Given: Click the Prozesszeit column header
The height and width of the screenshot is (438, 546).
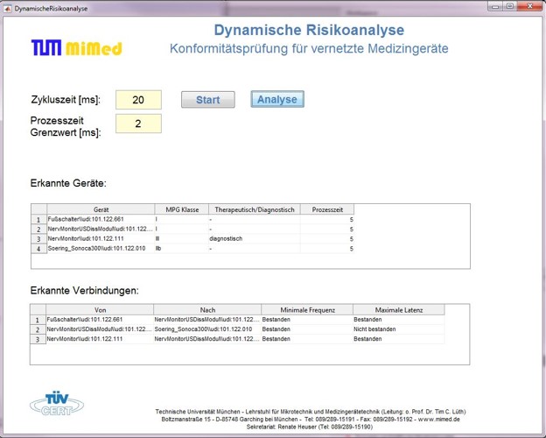Looking at the screenshot, I should pyautogui.click(x=326, y=209).
